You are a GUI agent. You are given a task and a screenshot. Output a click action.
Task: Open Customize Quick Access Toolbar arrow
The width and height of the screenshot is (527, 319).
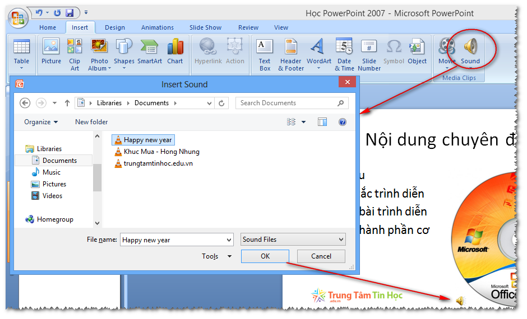pos(86,13)
